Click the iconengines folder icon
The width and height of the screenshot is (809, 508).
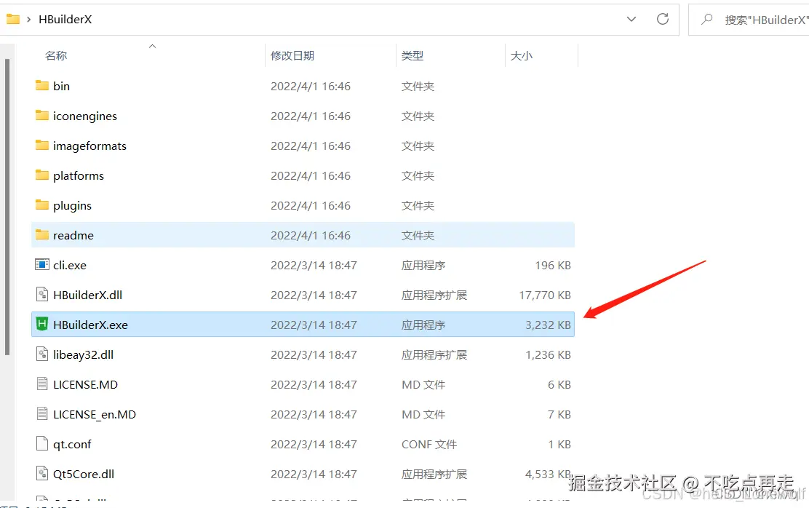41,115
